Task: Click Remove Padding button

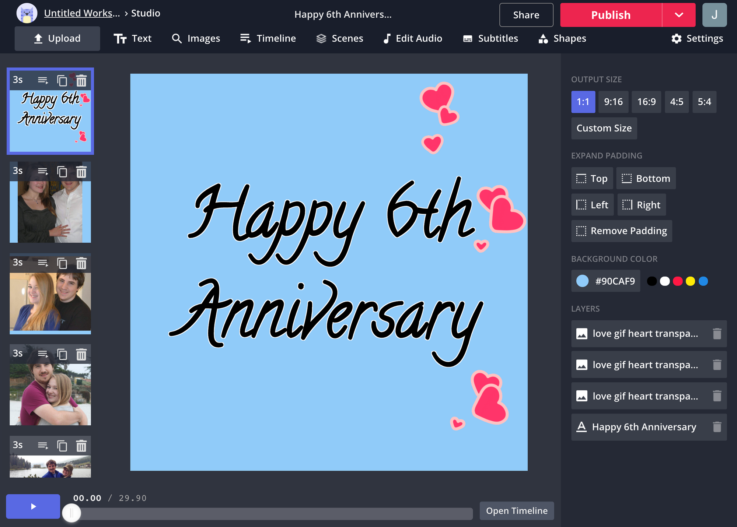Action: [622, 231]
